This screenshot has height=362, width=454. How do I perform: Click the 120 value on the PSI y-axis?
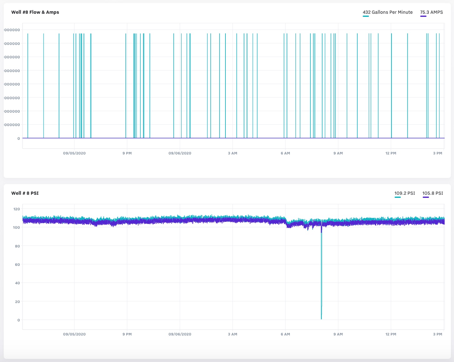(x=17, y=209)
